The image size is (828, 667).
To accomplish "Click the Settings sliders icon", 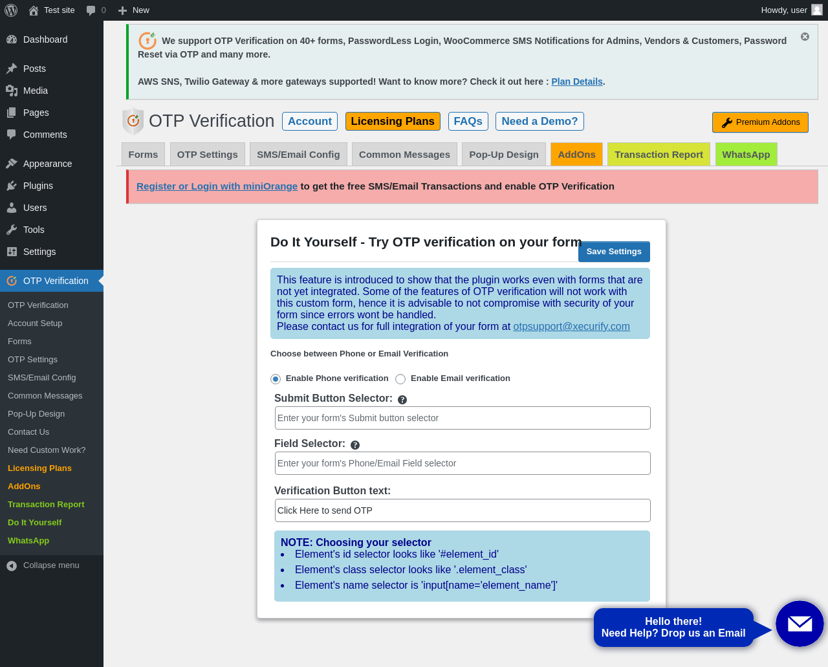I will coord(12,252).
